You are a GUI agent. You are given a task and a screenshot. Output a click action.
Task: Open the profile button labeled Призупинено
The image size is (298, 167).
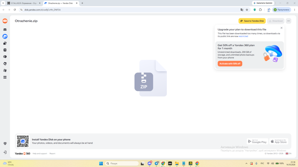(282, 10)
